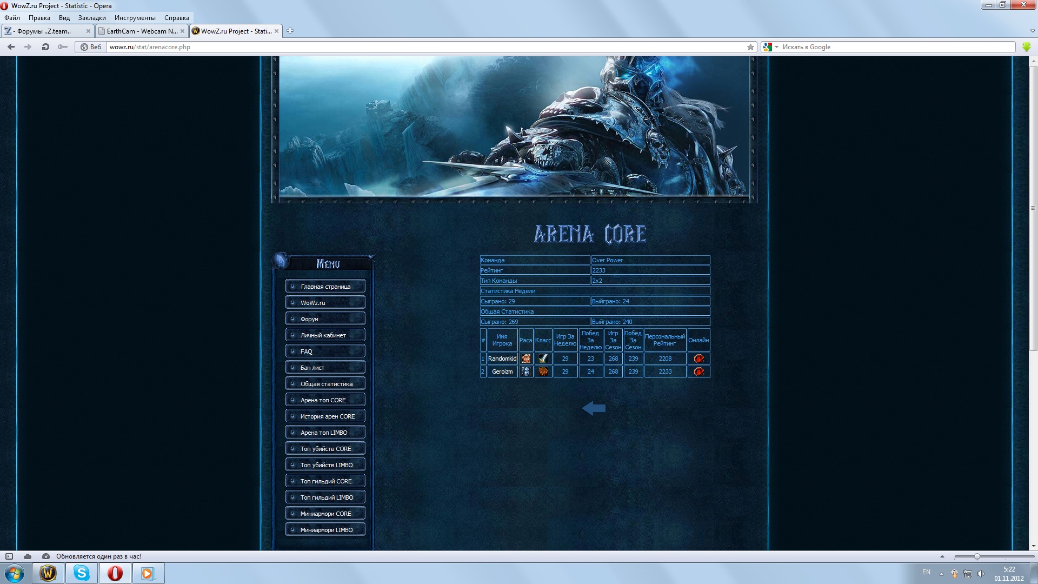Go back in Opera browser
Image resolution: width=1038 pixels, height=584 pixels.
pos(11,47)
